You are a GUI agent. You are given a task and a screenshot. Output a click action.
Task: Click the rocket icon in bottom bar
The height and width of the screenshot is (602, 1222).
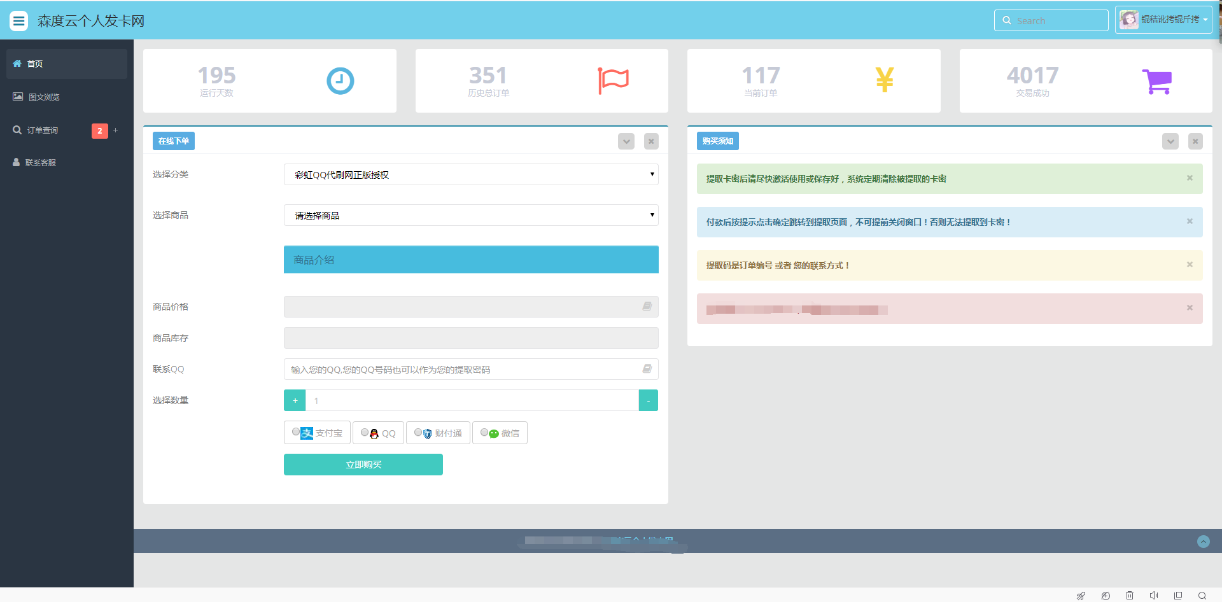[x=1081, y=596]
